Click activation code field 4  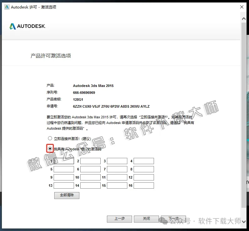pos(144,161)
